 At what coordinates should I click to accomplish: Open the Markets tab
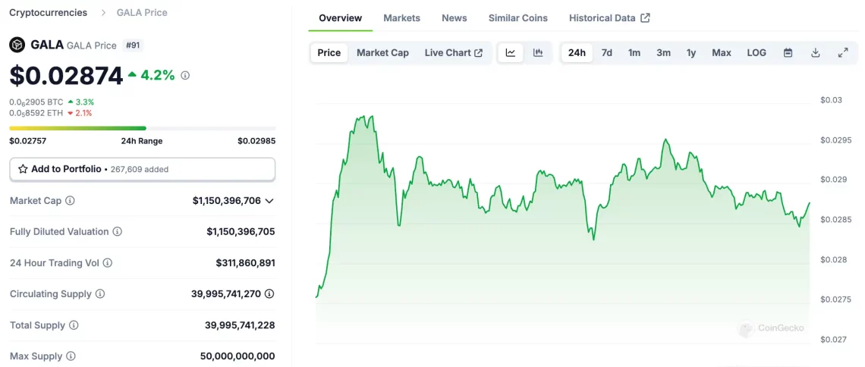coord(401,17)
